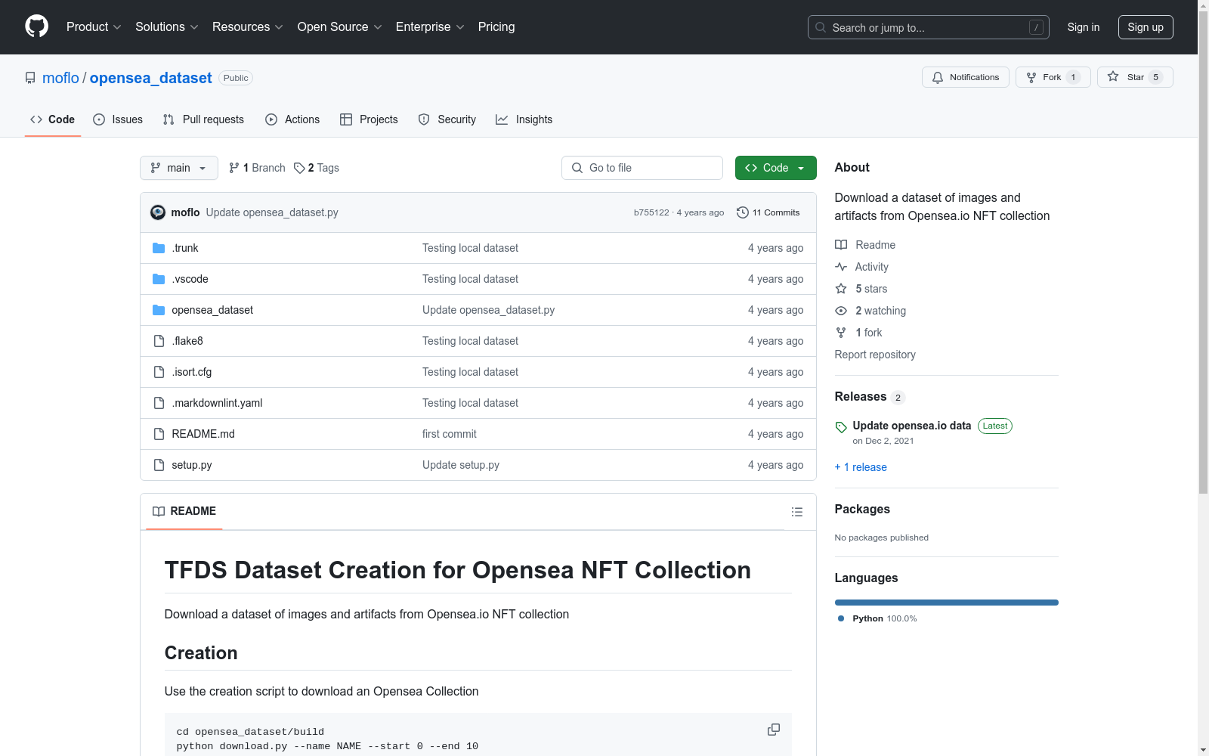Select the Code repository tab
Viewport: 1209px width, 756px height.
point(53,119)
